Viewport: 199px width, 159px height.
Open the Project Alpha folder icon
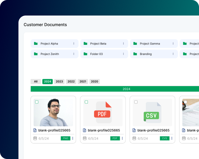[36, 43]
